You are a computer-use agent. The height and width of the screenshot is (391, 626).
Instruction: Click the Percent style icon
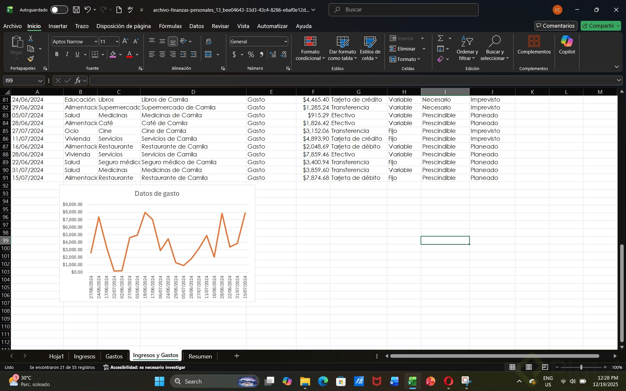(251, 54)
